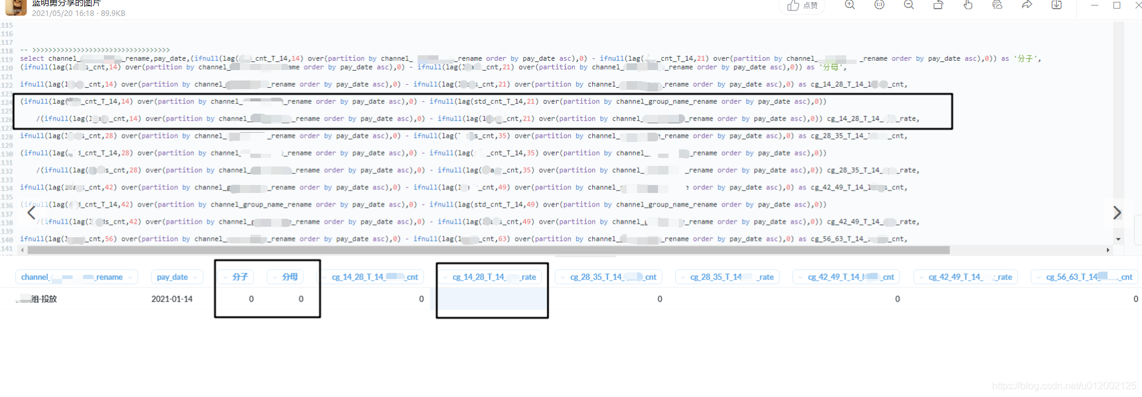
Task: Open dropdown on pay_date column header
Action: pos(196,277)
